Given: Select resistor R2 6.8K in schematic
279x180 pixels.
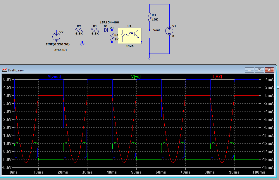Looking at the screenshot, I should (x=79, y=30).
